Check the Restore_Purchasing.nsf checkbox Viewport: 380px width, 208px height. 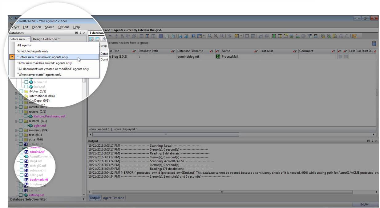(x=26, y=117)
